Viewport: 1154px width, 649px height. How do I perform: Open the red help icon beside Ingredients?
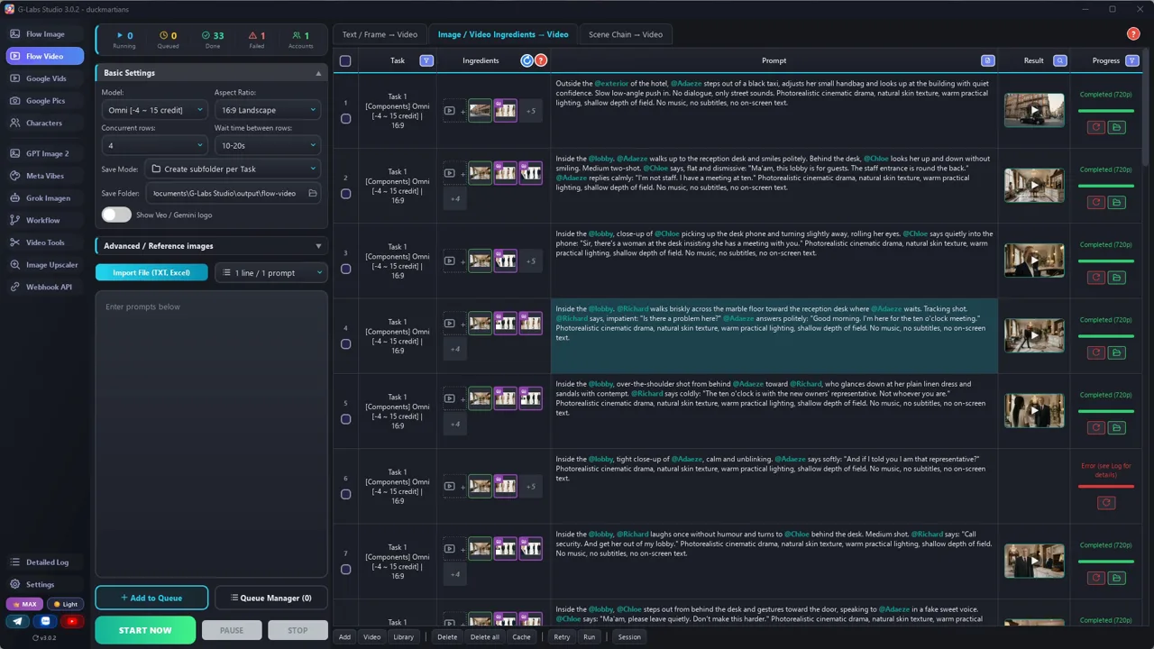coord(541,60)
